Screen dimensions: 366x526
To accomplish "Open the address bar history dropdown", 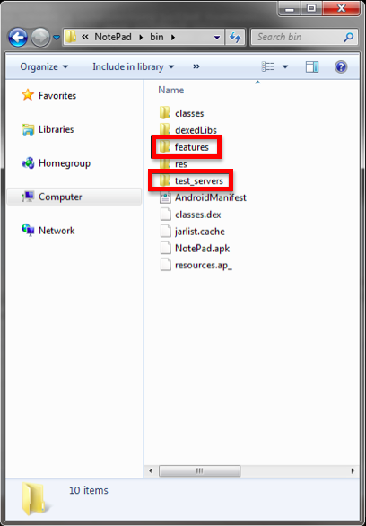I will coord(217,37).
